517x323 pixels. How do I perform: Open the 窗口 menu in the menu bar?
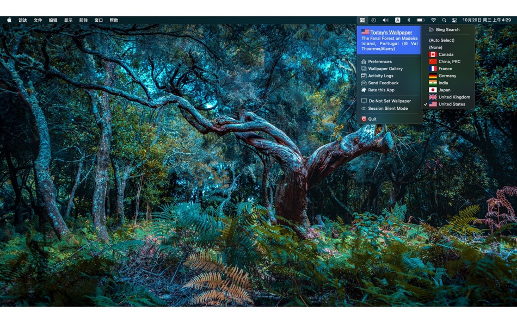(x=99, y=20)
